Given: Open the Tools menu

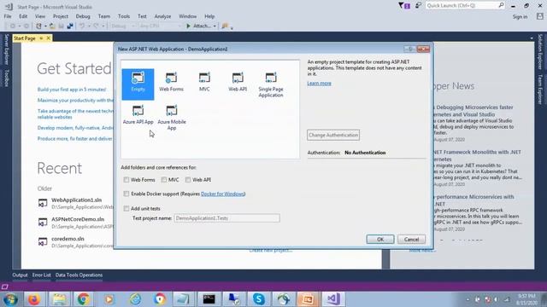Looking at the screenshot, I should [124, 16].
